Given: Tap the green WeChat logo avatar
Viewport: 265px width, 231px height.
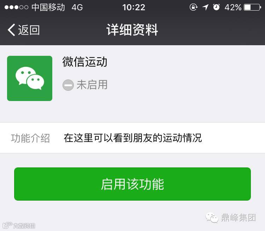Looking at the screenshot, I should pyautogui.click(x=30, y=78).
